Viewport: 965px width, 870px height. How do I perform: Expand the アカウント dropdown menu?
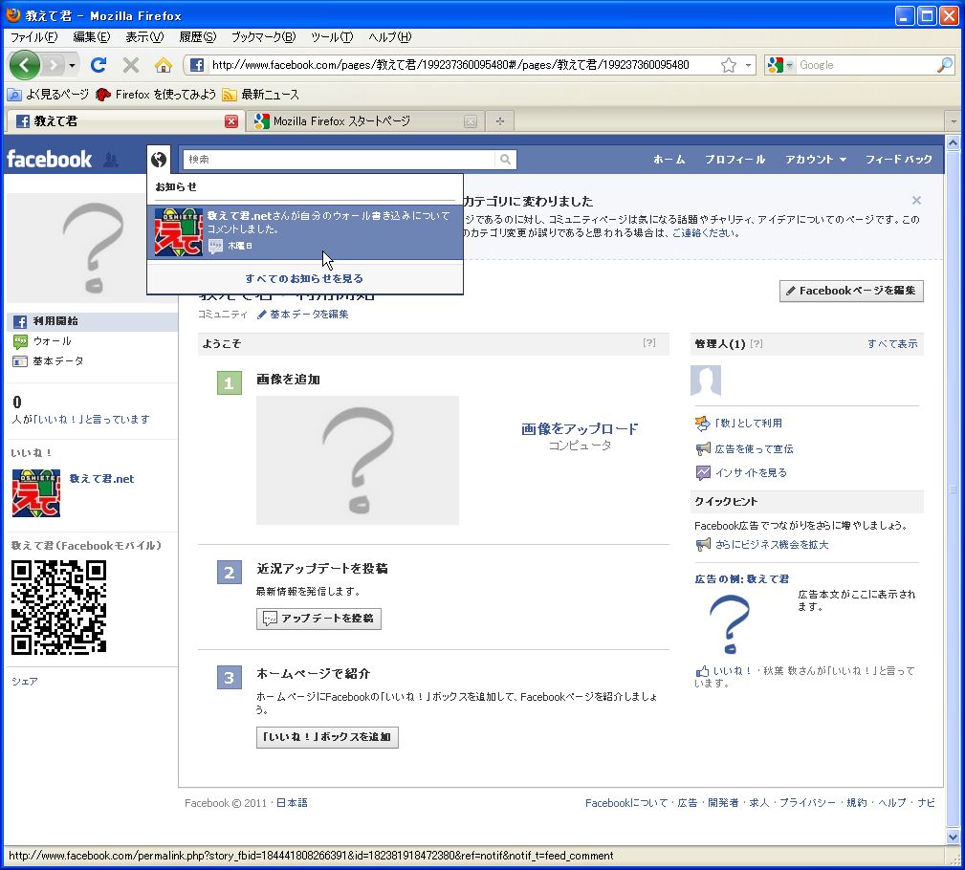click(816, 160)
